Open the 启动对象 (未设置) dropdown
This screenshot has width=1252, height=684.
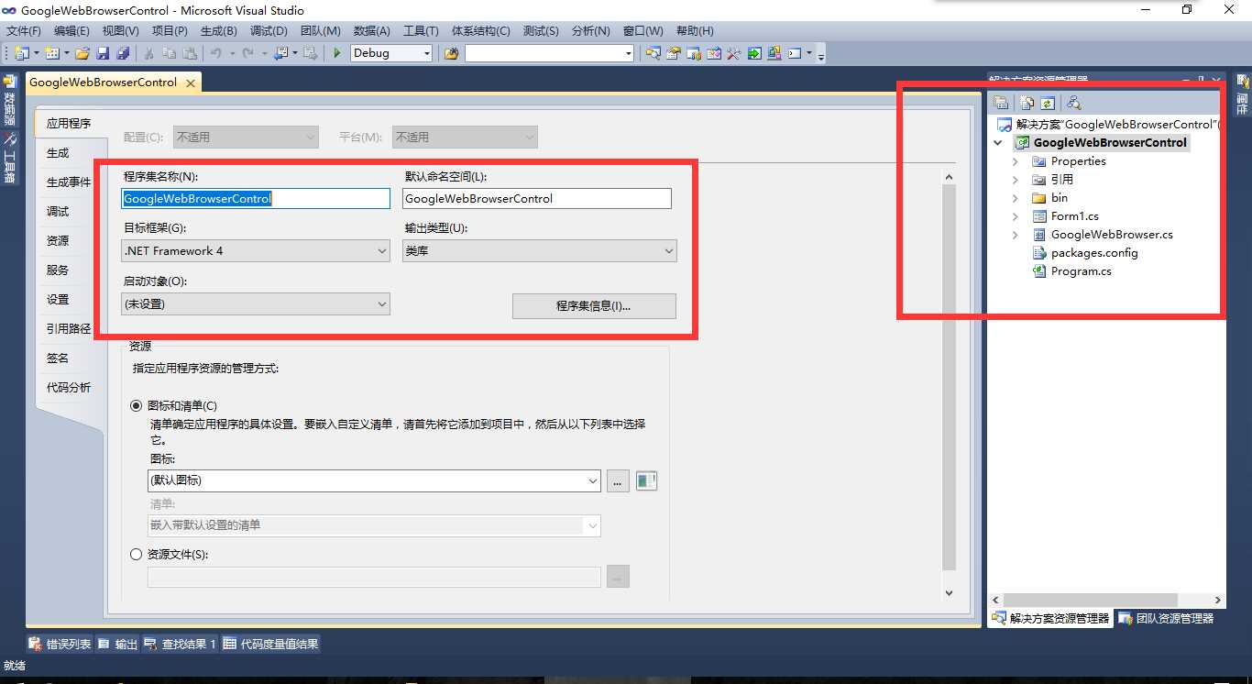256,303
